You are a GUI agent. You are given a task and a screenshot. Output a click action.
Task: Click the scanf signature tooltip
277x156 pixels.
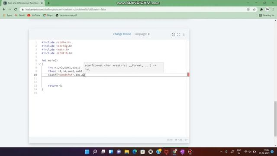point(123,68)
